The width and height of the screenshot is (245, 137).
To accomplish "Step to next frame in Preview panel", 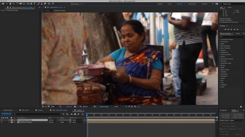I will click(234, 29).
